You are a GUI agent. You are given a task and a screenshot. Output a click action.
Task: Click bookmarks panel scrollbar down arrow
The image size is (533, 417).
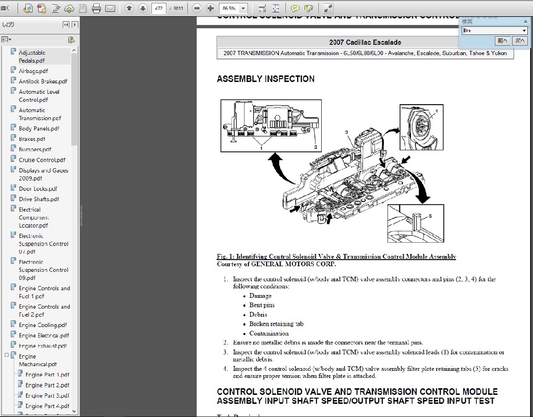(74, 411)
